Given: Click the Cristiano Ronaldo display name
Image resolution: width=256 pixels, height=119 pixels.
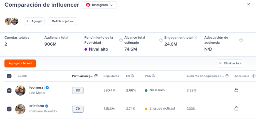Looking at the screenshot, I should (x=43, y=111).
